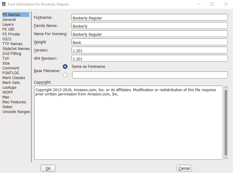Open the General category
This screenshot has height=173, width=233.
(x=9, y=19)
